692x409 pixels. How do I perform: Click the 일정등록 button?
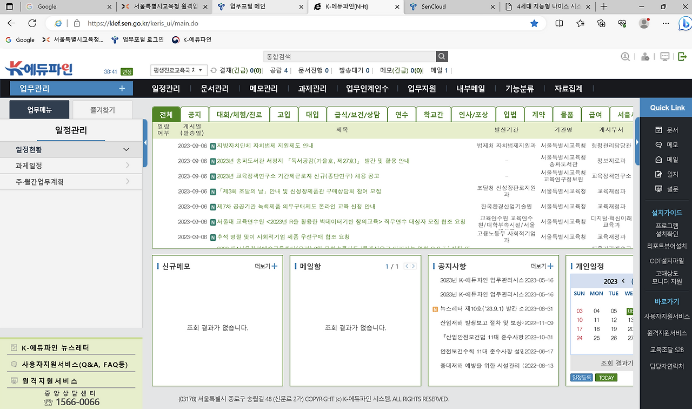582,378
